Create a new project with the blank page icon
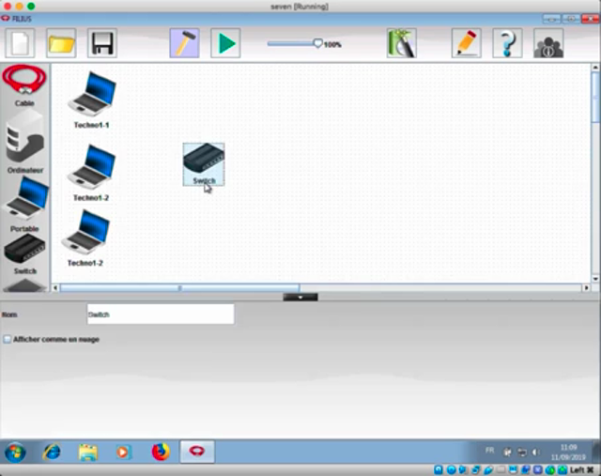Image resolution: width=601 pixels, height=476 pixels. (22, 43)
